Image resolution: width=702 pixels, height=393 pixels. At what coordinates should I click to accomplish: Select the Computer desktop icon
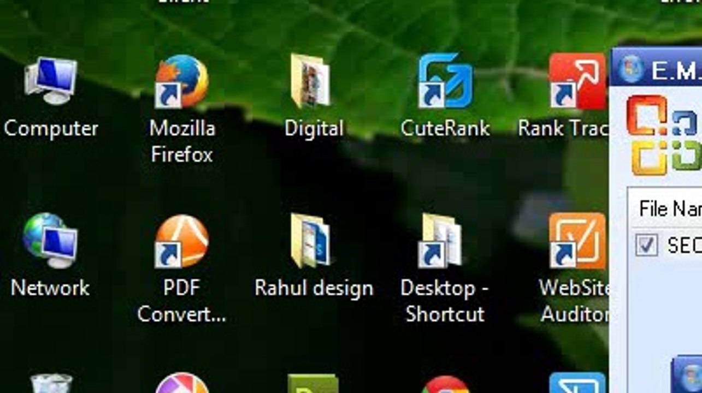tap(51, 80)
